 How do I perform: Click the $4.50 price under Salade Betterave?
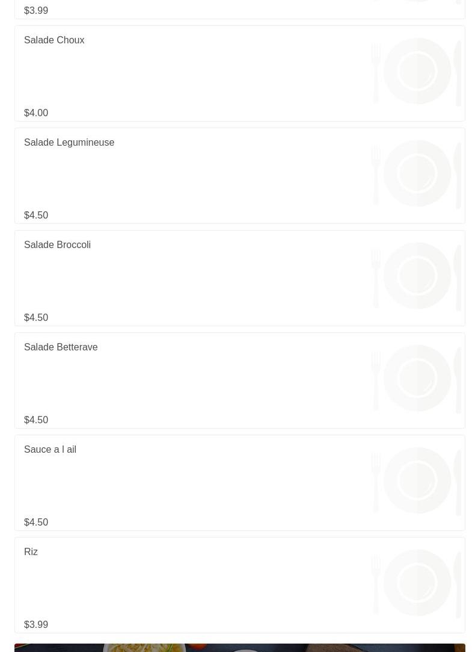[x=36, y=420]
